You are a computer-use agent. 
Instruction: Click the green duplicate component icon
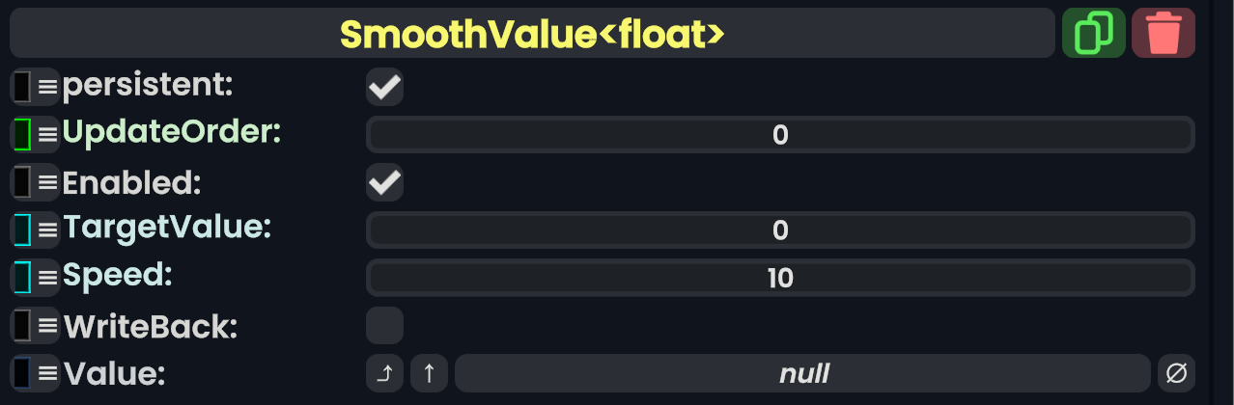1093,34
